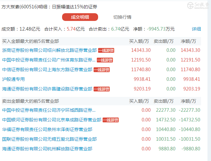
Task: Click 一线游资 tag beside 浙商证券 row
Action: coord(106,50)
